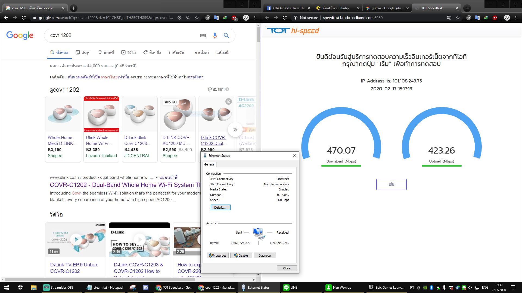
Task: Select the ทั้งหมด (All) search tab
Action: pos(59,53)
